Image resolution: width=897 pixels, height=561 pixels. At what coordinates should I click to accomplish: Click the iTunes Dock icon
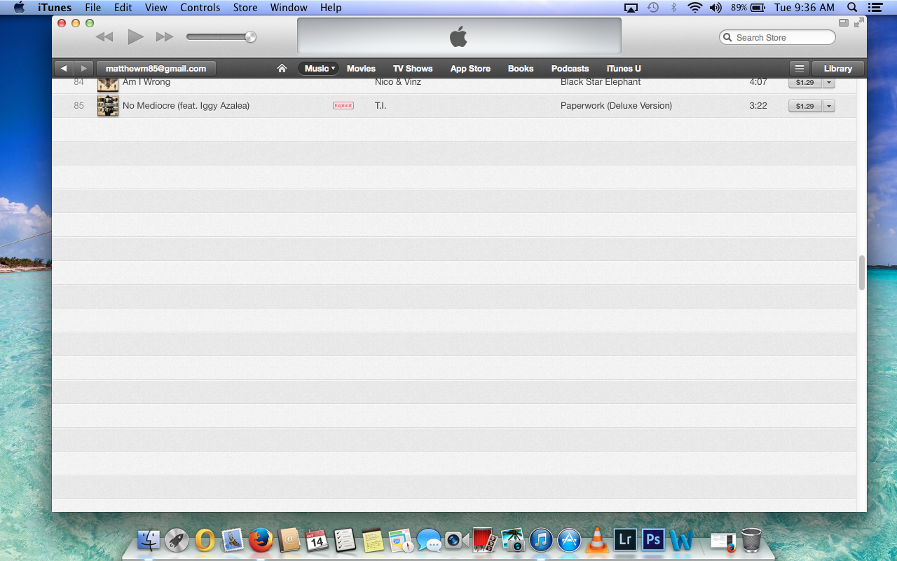(541, 540)
